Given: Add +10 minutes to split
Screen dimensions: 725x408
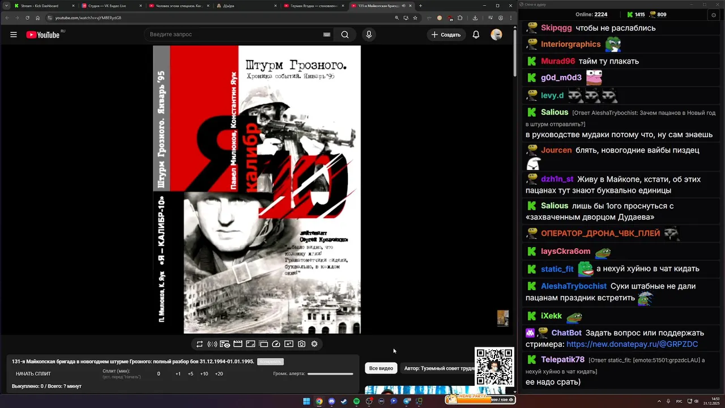Looking at the screenshot, I should pyautogui.click(x=204, y=374).
